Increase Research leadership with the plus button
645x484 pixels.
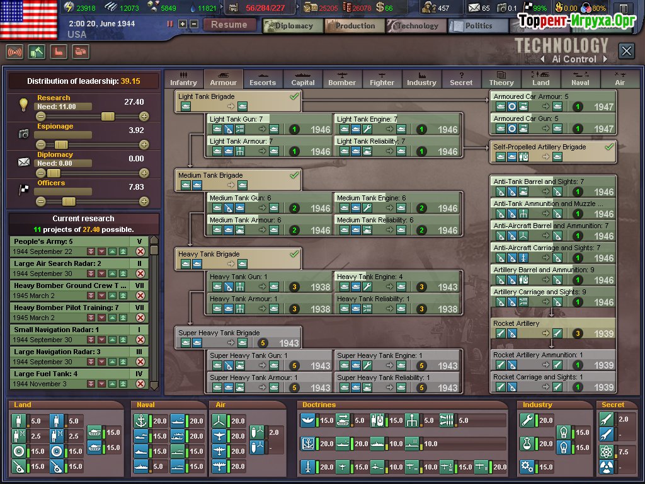pyautogui.click(x=144, y=117)
